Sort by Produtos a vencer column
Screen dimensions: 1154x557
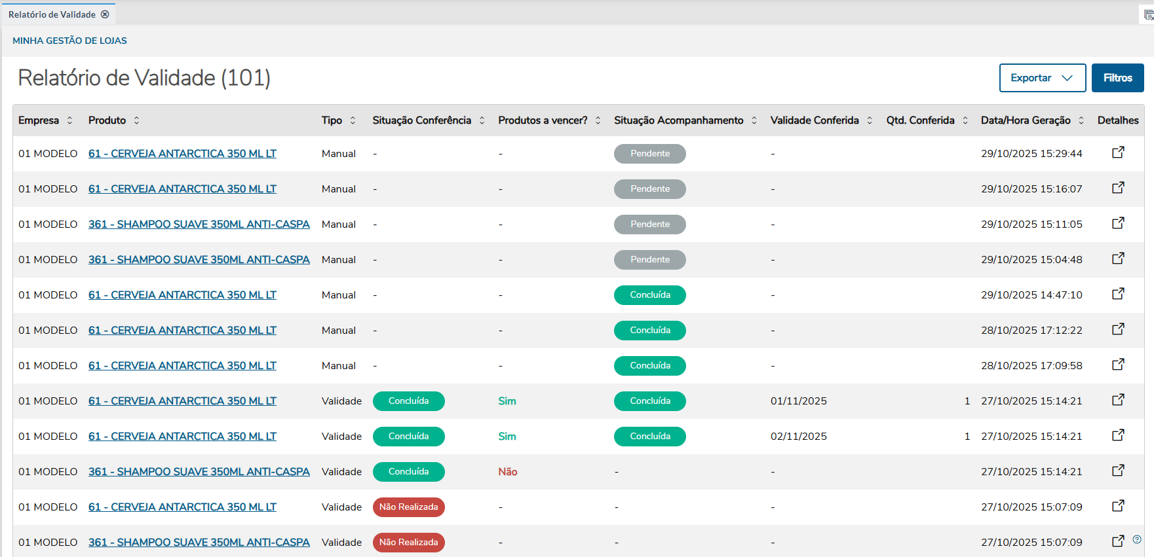click(x=598, y=120)
